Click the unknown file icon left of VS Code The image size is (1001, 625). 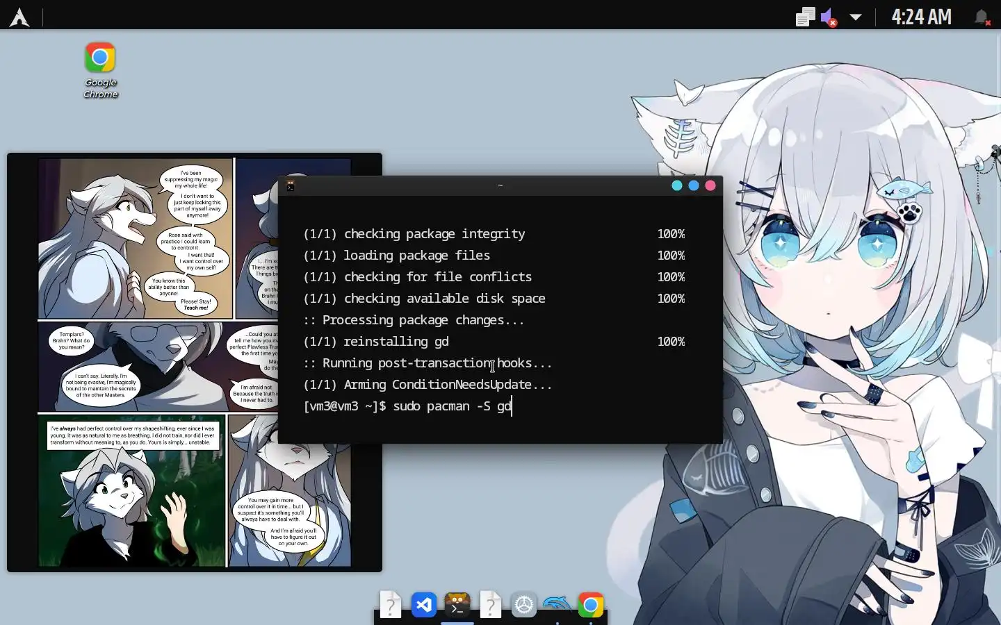click(x=390, y=605)
